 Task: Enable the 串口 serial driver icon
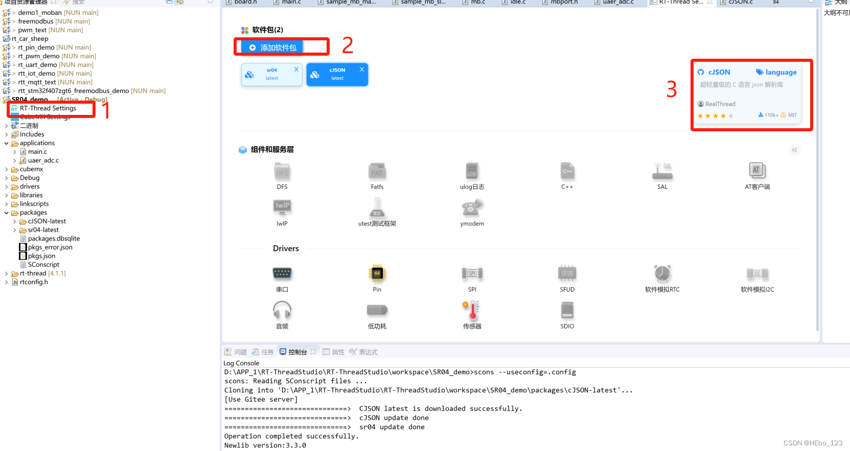(x=282, y=273)
